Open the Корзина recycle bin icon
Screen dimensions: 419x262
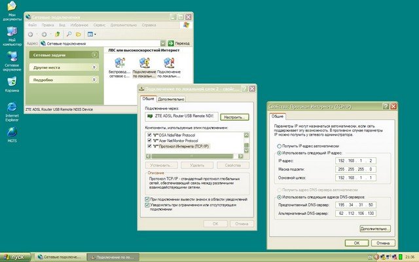point(12,81)
